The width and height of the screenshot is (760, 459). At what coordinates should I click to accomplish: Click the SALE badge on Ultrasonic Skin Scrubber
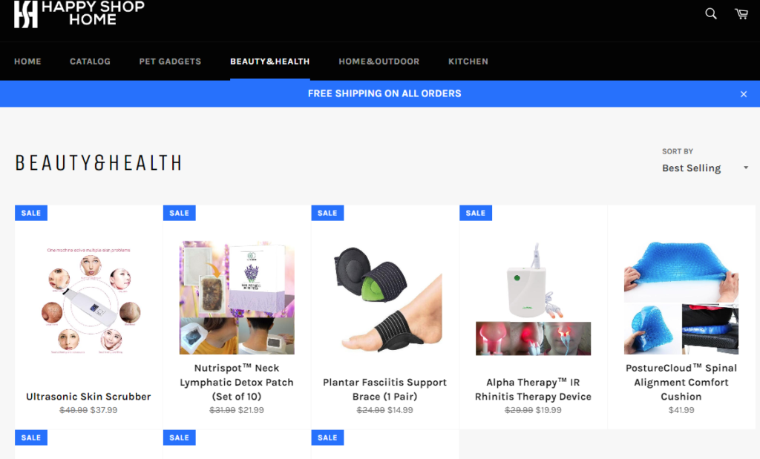coord(31,213)
